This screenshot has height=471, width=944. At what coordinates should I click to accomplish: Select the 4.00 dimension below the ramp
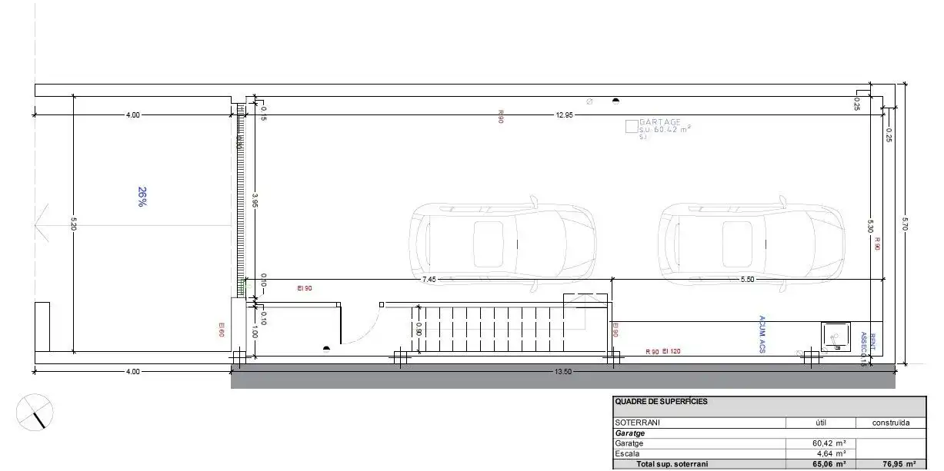[x=133, y=372]
